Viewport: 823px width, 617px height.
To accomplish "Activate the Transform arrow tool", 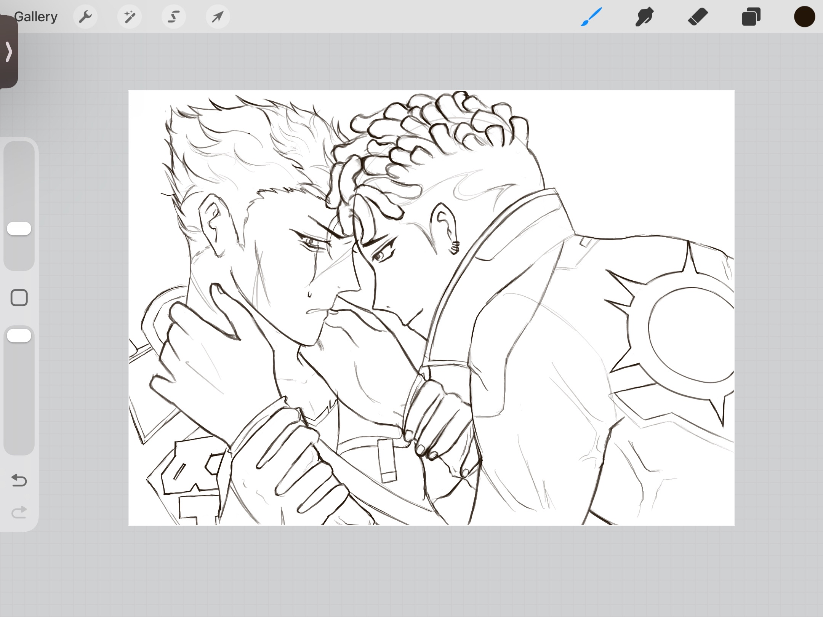I will click(218, 17).
